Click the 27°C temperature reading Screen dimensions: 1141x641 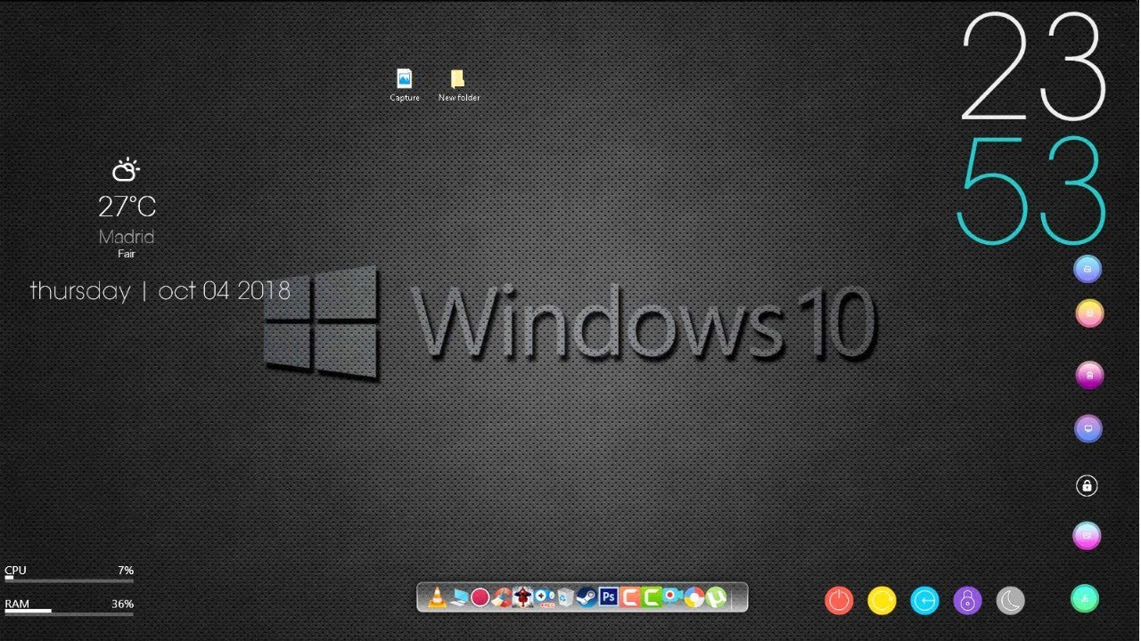[x=127, y=207]
